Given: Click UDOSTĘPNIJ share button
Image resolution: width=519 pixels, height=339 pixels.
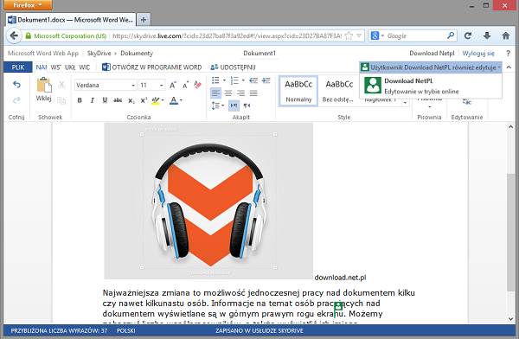Looking at the screenshot, I should click(x=233, y=67).
